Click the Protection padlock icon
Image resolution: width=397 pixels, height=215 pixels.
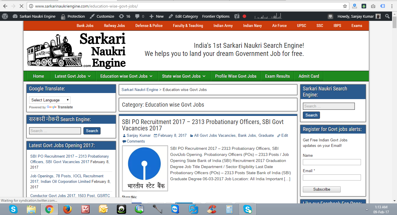(x=63, y=16)
